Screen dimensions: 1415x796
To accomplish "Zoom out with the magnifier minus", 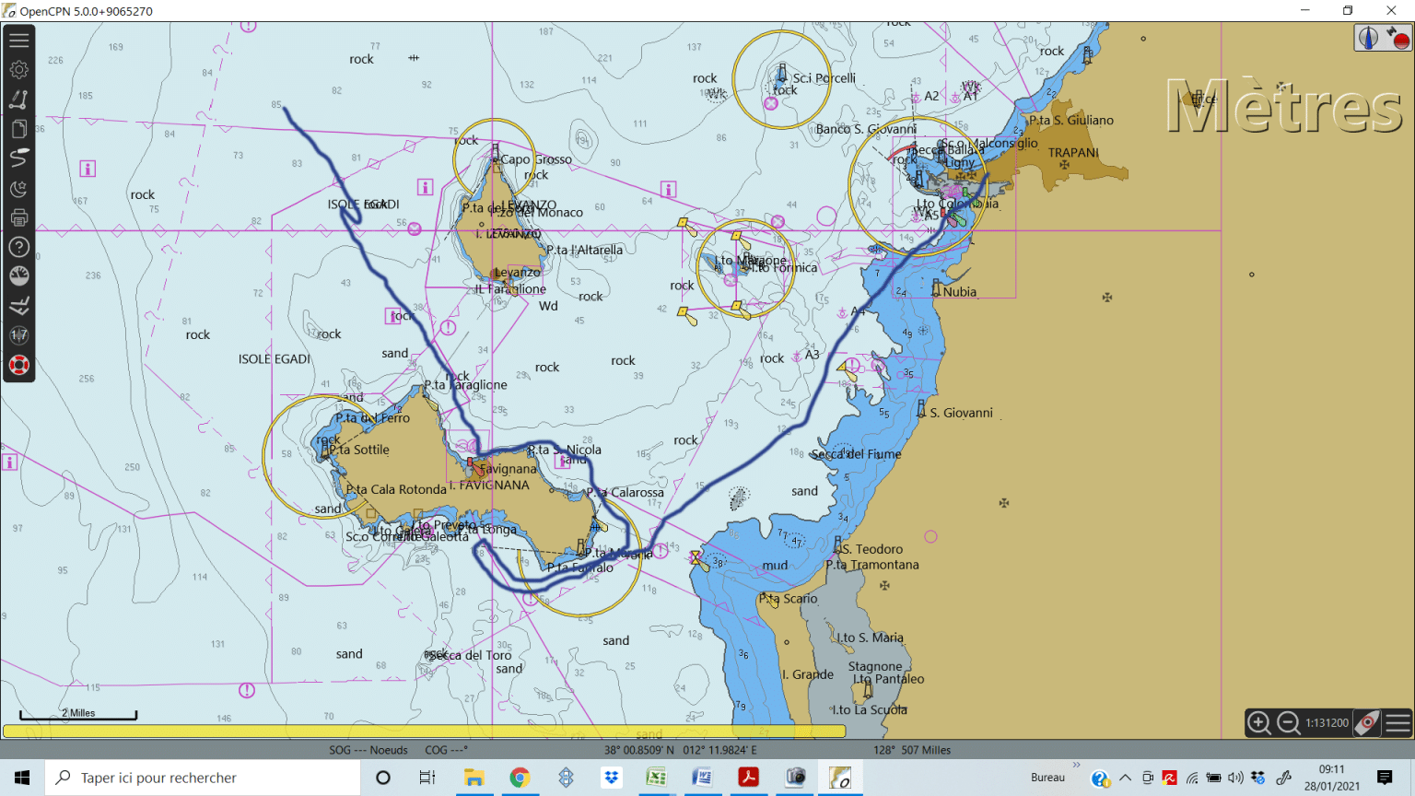I will click(x=1289, y=723).
